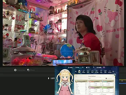Screen dimensions: 126x95
Task: Open Filters for the selected source
Action: pyautogui.click(x=31, y=70)
